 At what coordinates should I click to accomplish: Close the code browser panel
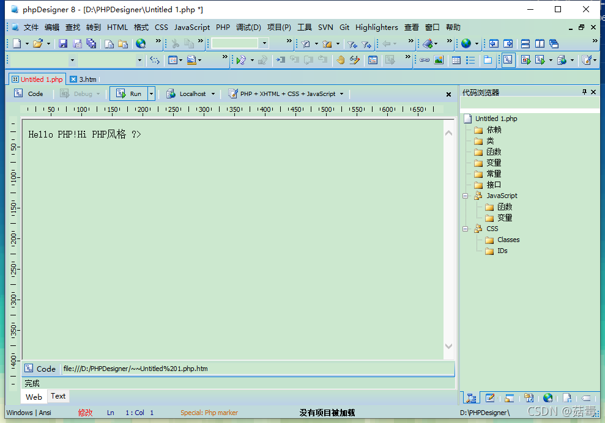click(593, 92)
